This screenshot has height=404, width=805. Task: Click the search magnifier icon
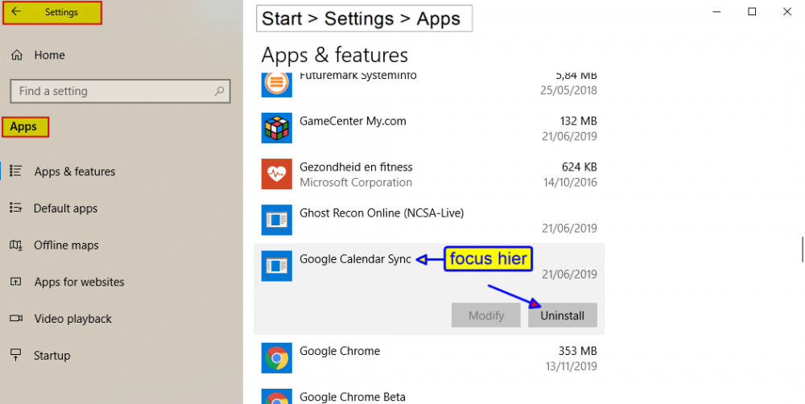(219, 92)
